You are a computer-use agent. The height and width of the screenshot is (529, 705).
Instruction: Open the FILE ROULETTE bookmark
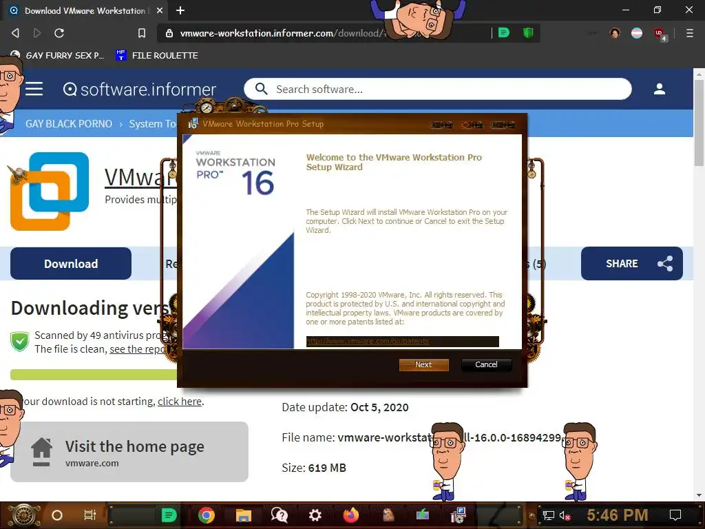point(157,55)
